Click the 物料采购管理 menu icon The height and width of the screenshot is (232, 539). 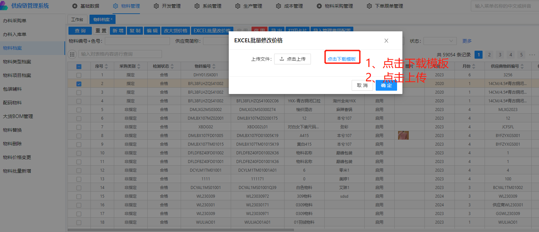(319, 6)
